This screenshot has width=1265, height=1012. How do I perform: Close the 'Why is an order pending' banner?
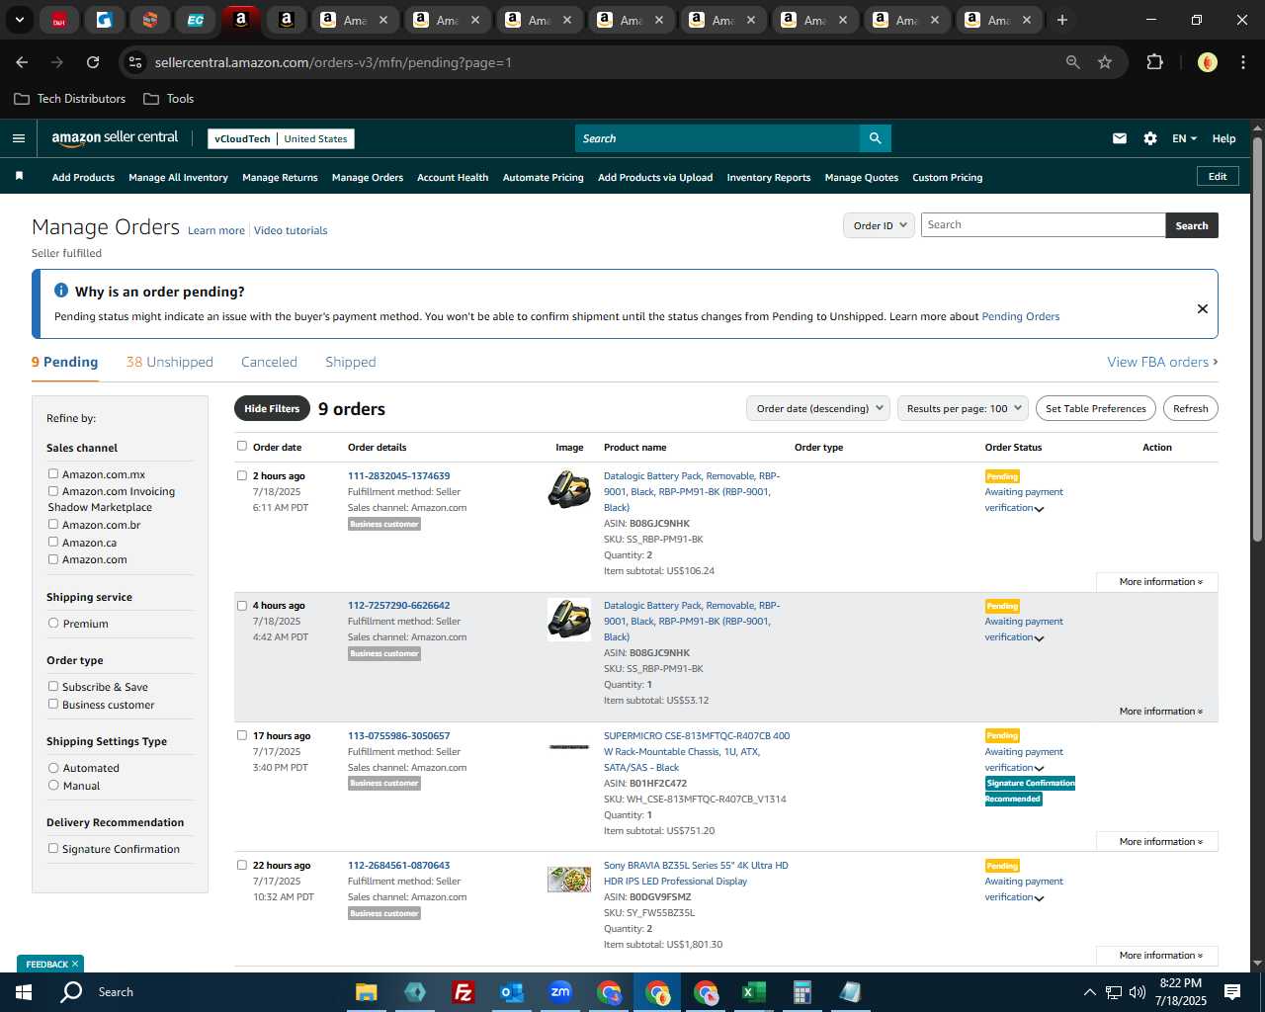point(1202,308)
